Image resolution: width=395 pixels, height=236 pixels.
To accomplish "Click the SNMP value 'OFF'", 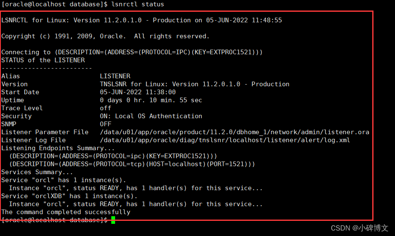I will coord(105,124).
